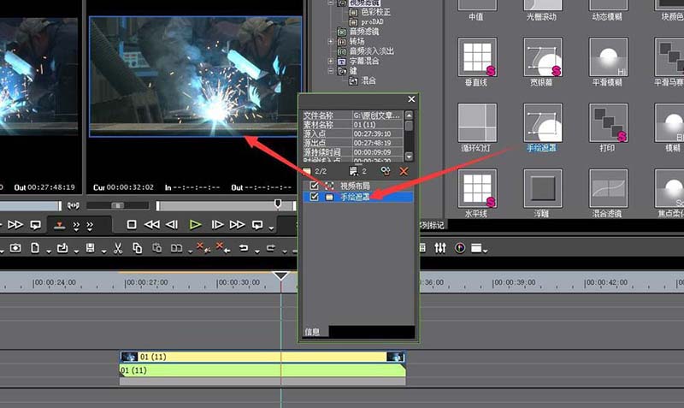Toggle the 手绘遮罩 filter checkbox

pos(315,197)
